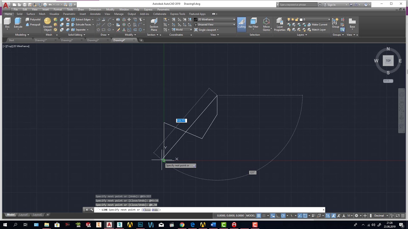Click the Customization menu icon in status bar
This screenshot has height=229, width=408.
click(403, 216)
